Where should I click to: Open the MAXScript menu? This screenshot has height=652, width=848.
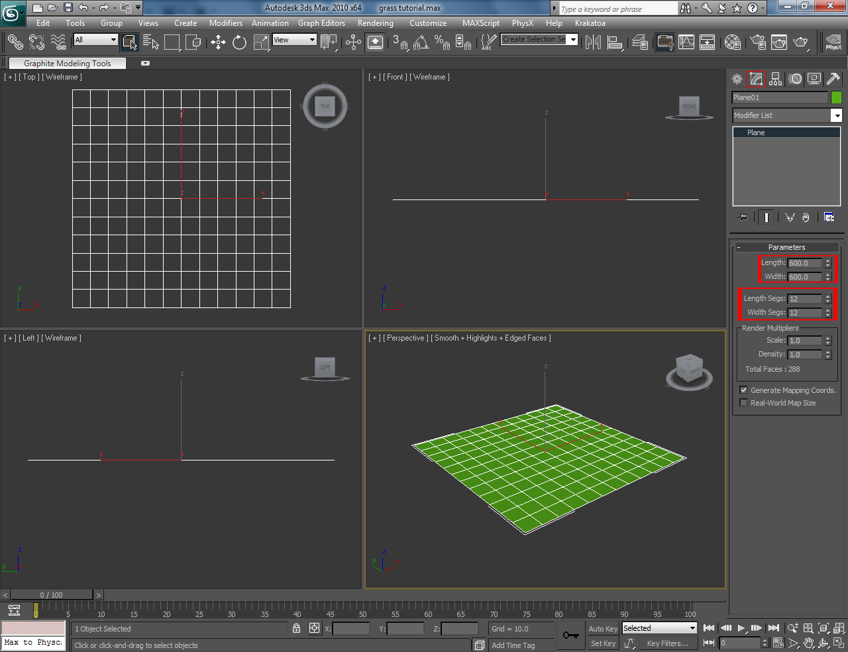(x=480, y=23)
